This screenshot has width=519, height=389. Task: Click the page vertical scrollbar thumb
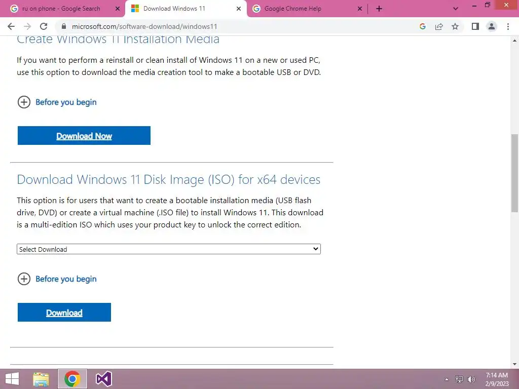pos(514,173)
